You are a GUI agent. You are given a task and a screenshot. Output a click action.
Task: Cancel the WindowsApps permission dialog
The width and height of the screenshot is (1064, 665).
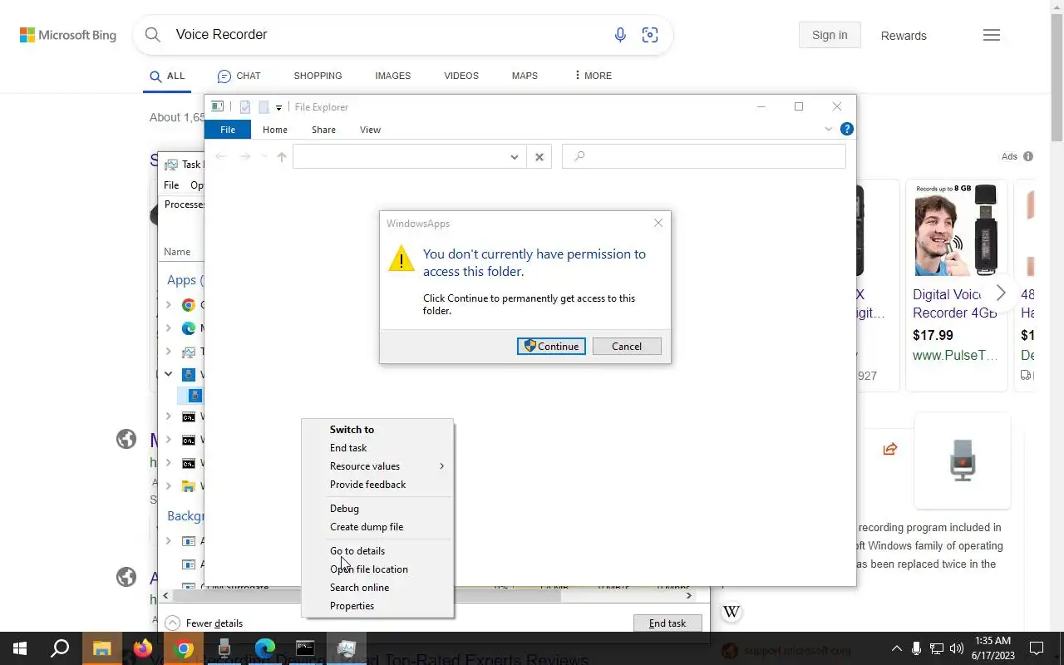point(627,347)
